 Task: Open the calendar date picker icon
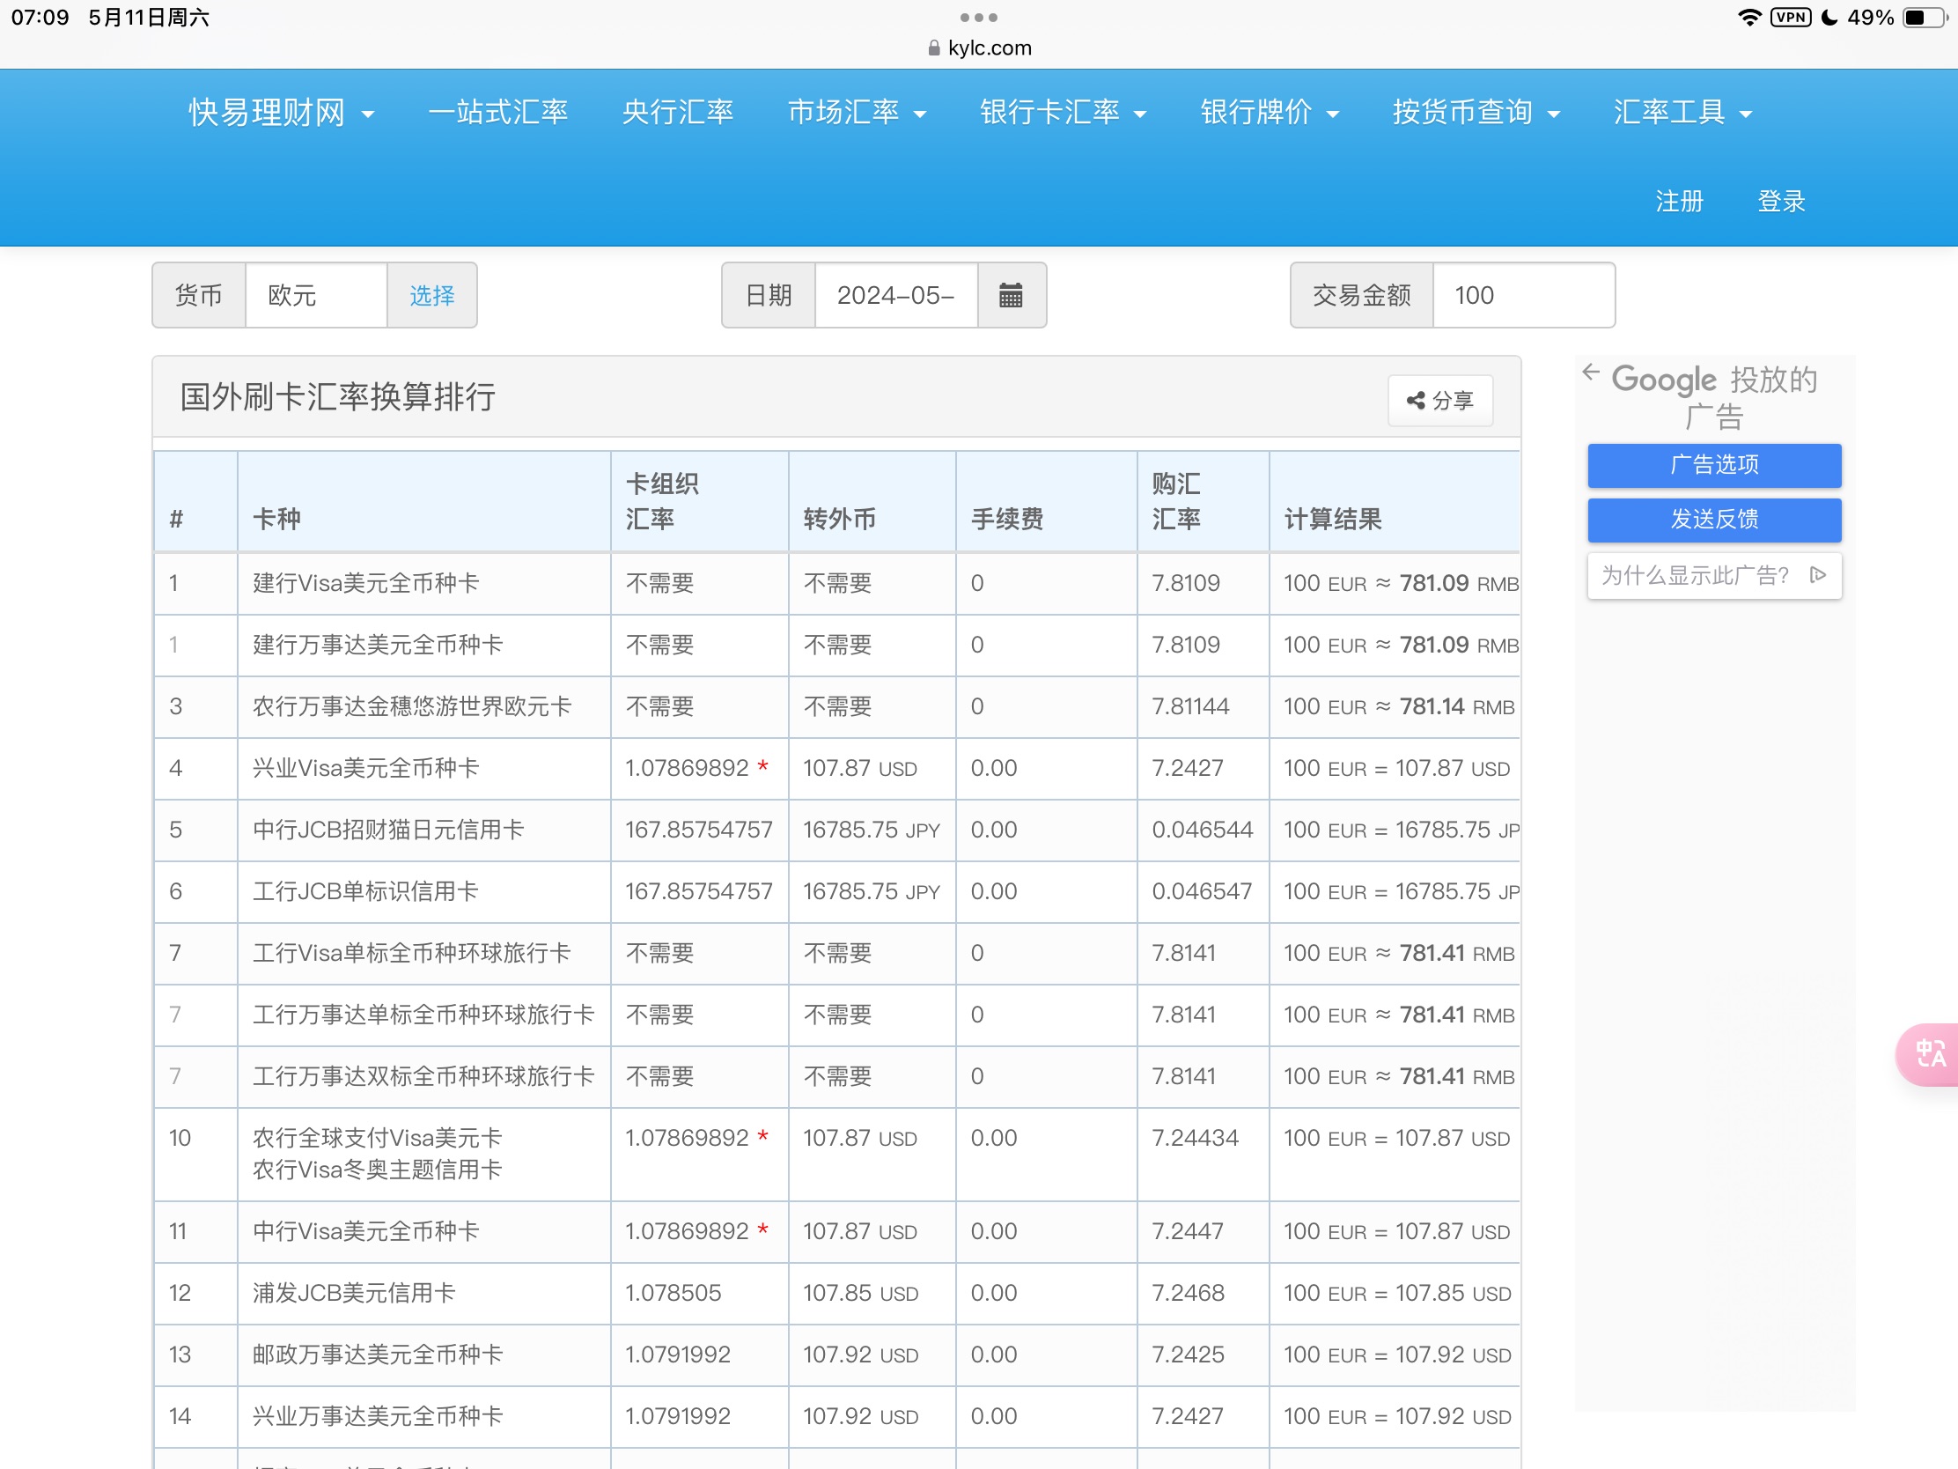click(1011, 295)
